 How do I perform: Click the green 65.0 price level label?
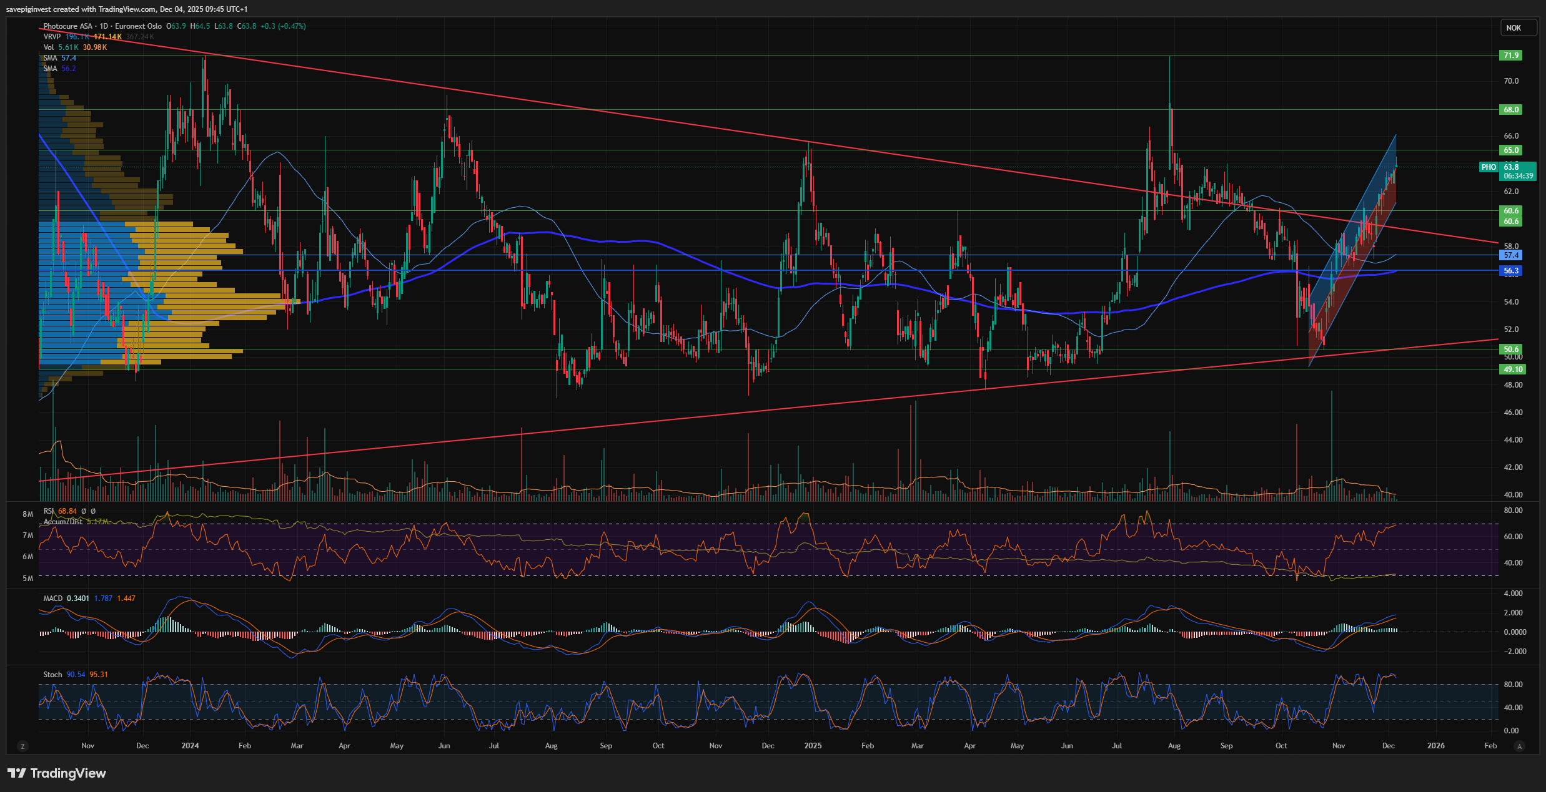pos(1511,150)
